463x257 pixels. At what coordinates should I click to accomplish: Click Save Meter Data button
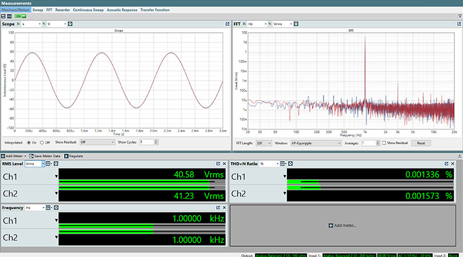coord(45,156)
